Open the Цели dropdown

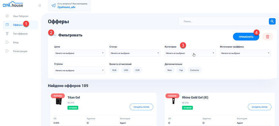(x=79, y=53)
